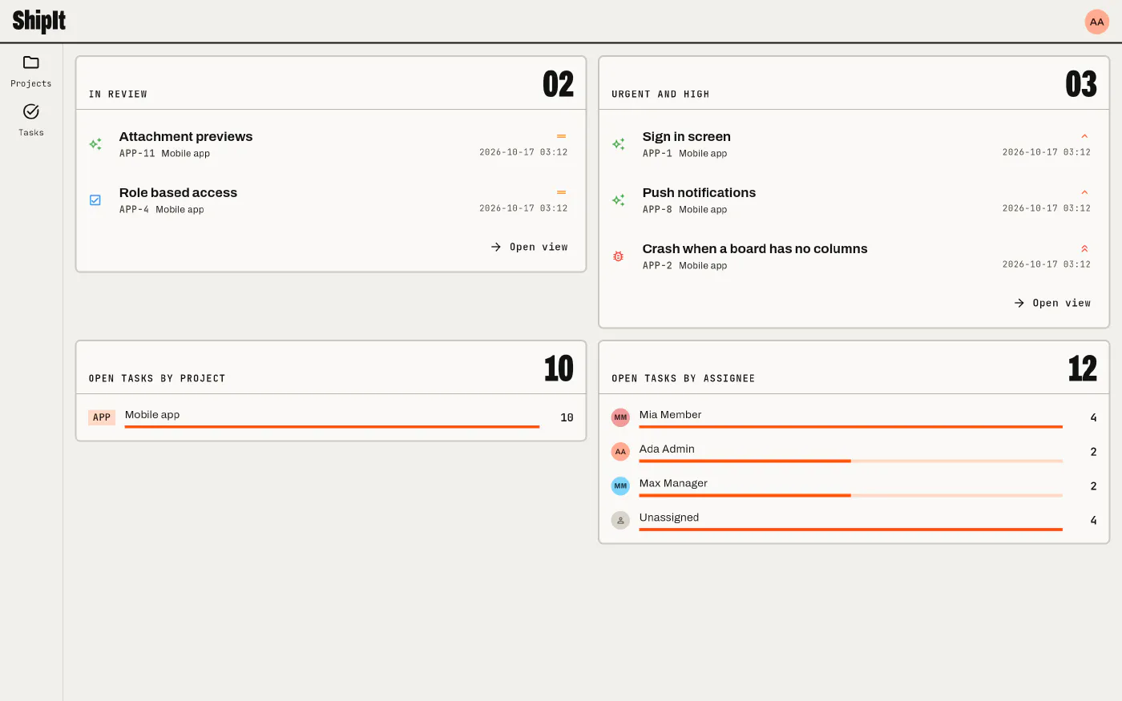Click the APP-4 task ID
1122x701 pixels.
pos(134,209)
